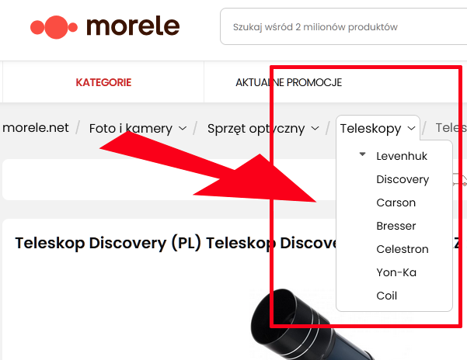467x360 pixels.
Task: Open Foto i kamery breadcrumb link
Action: (131, 128)
